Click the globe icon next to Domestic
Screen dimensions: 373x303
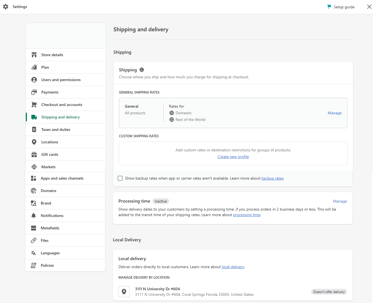click(x=172, y=113)
